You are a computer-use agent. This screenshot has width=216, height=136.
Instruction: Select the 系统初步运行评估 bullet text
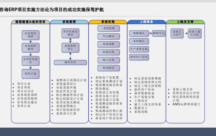pos(186,93)
